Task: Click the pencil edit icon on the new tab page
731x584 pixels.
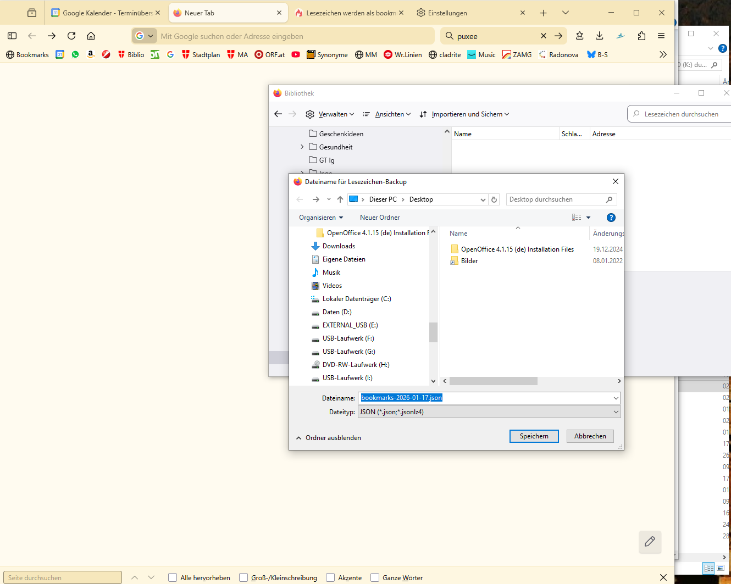Action: pyautogui.click(x=650, y=542)
